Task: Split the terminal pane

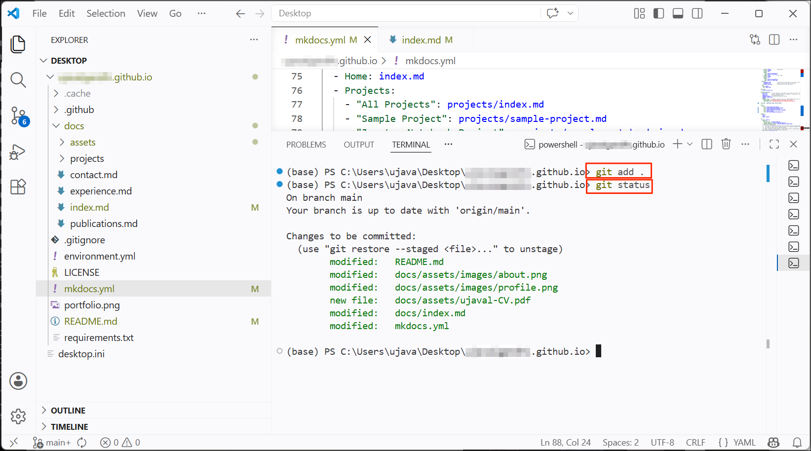Action: point(707,144)
